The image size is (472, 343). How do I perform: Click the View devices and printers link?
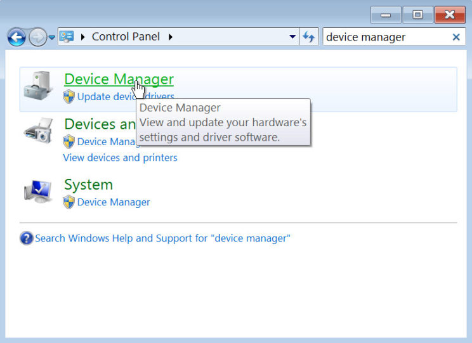[120, 157]
